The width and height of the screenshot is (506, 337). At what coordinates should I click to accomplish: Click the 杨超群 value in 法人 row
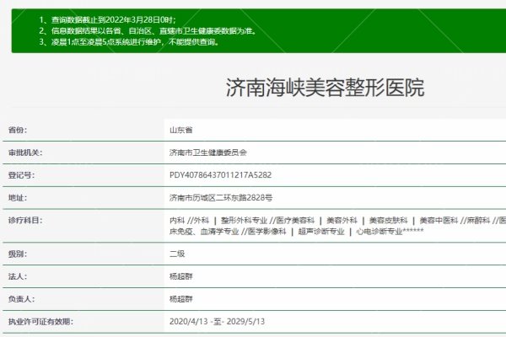[x=181, y=276]
